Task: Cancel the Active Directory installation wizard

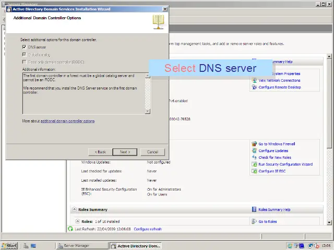Action: (152, 152)
